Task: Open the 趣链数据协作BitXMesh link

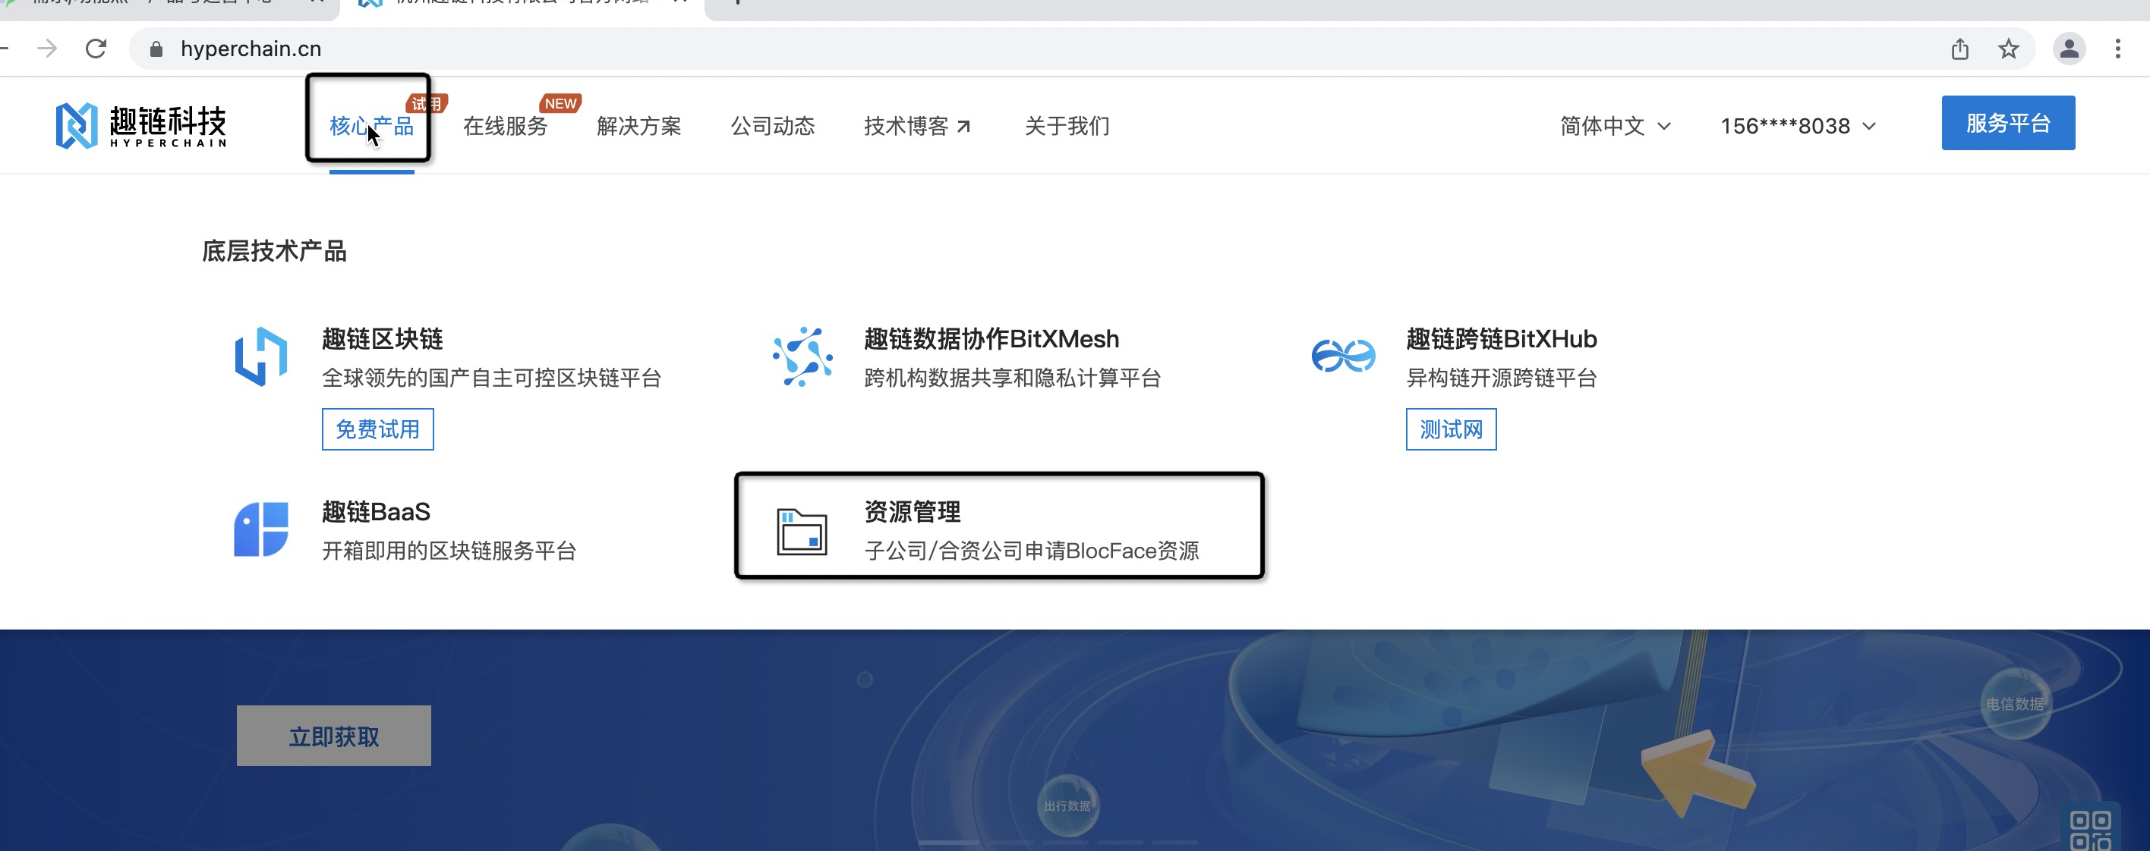Action: [x=991, y=339]
